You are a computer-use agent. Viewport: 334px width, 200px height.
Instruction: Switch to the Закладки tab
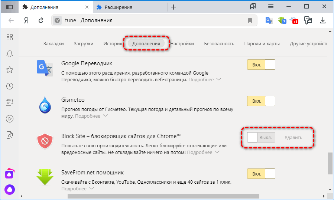point(53,44)
